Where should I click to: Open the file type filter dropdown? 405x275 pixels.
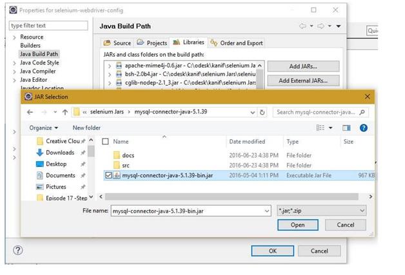tap(362, 211)
